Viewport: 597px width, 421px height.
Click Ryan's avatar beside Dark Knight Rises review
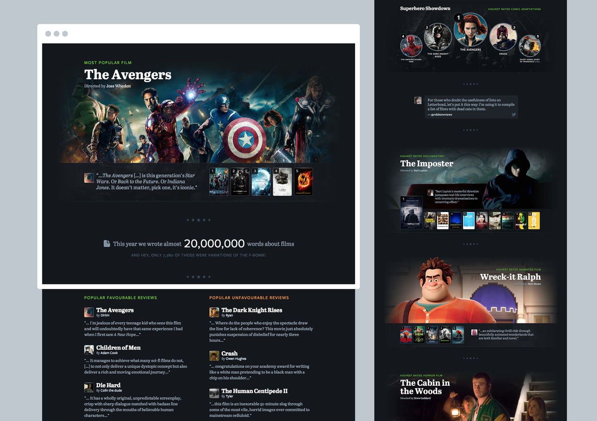(214, 312)
